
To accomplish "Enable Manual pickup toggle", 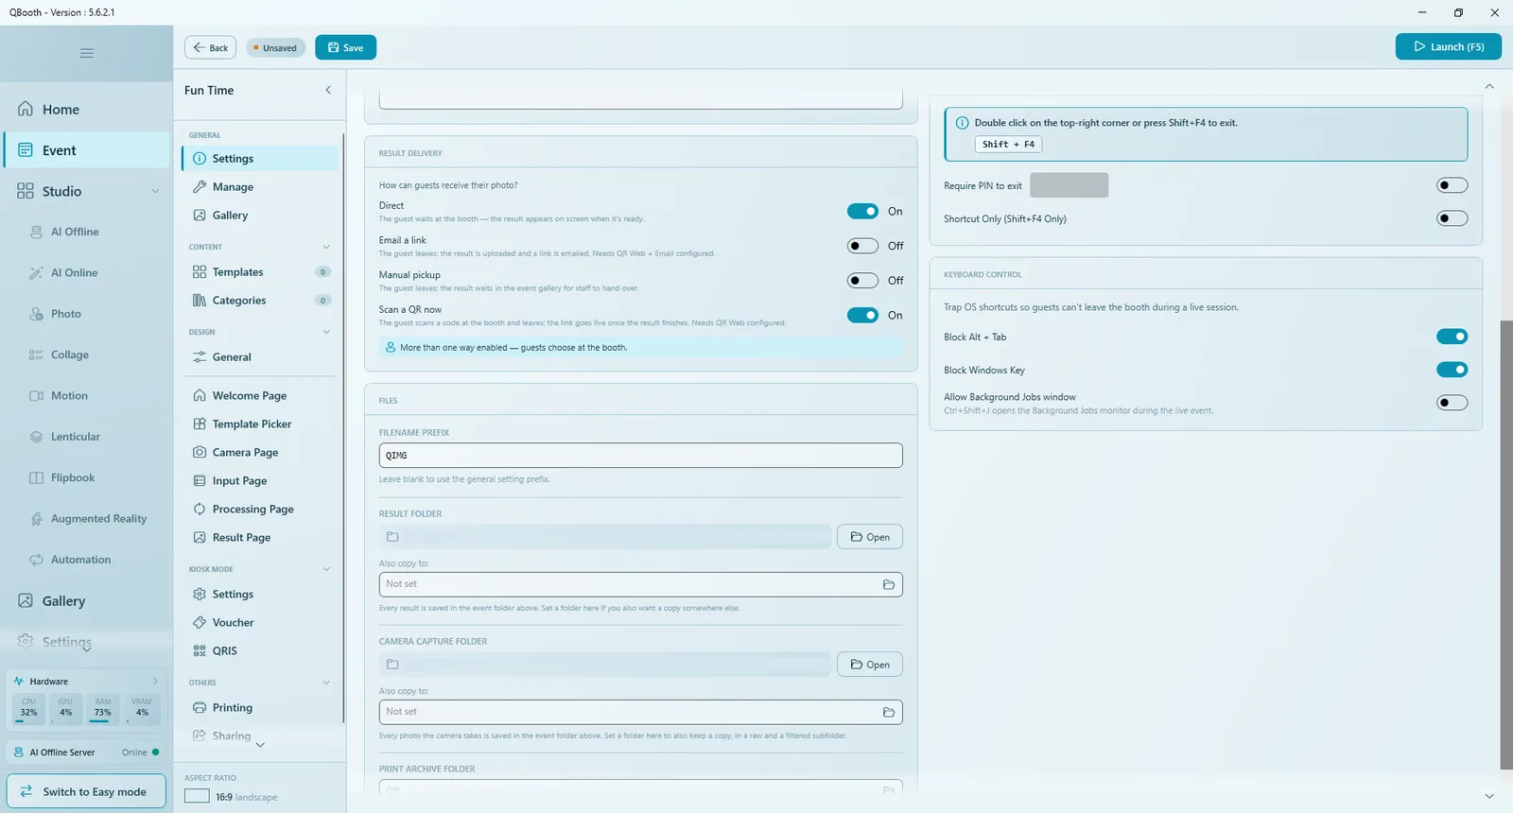I will click(862, 281).
